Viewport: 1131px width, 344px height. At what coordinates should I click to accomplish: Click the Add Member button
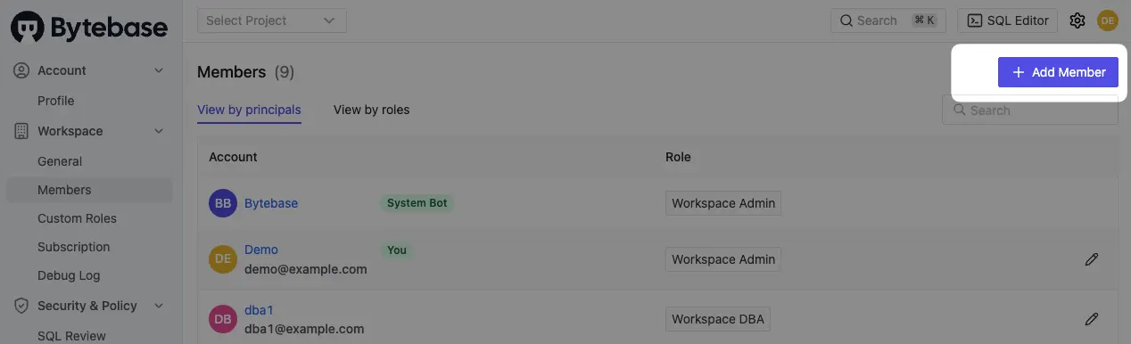(x=1058, y=72)
